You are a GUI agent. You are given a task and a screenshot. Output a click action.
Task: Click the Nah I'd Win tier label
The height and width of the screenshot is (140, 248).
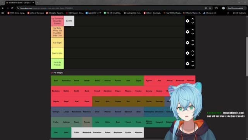point(57,53)
